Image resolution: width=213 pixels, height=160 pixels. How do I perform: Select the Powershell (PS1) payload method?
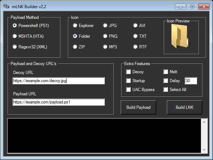[x=15, y=26]
